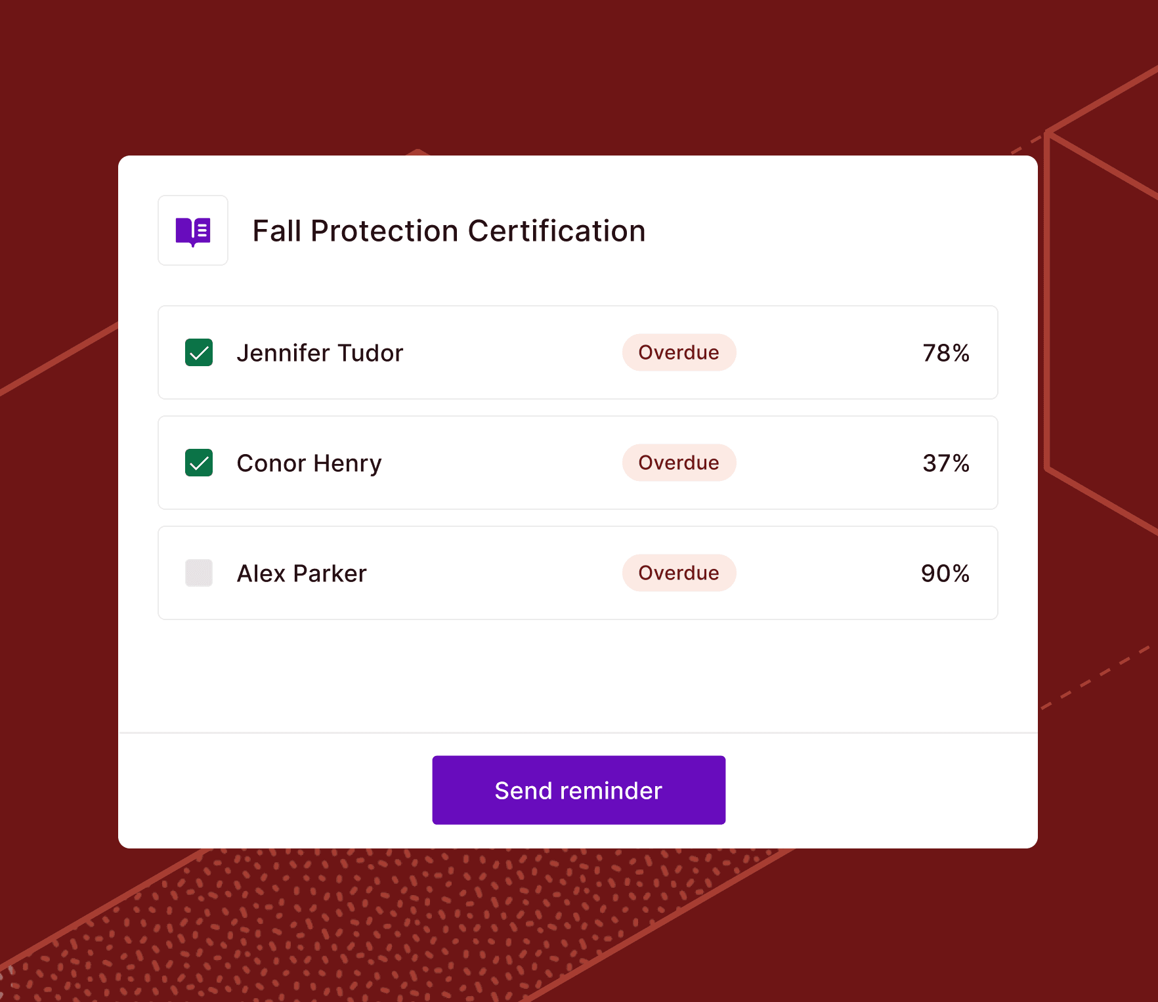Click the 37% progress value
This screenshot has height=1002, width=1158.
(x=945, y=463)
